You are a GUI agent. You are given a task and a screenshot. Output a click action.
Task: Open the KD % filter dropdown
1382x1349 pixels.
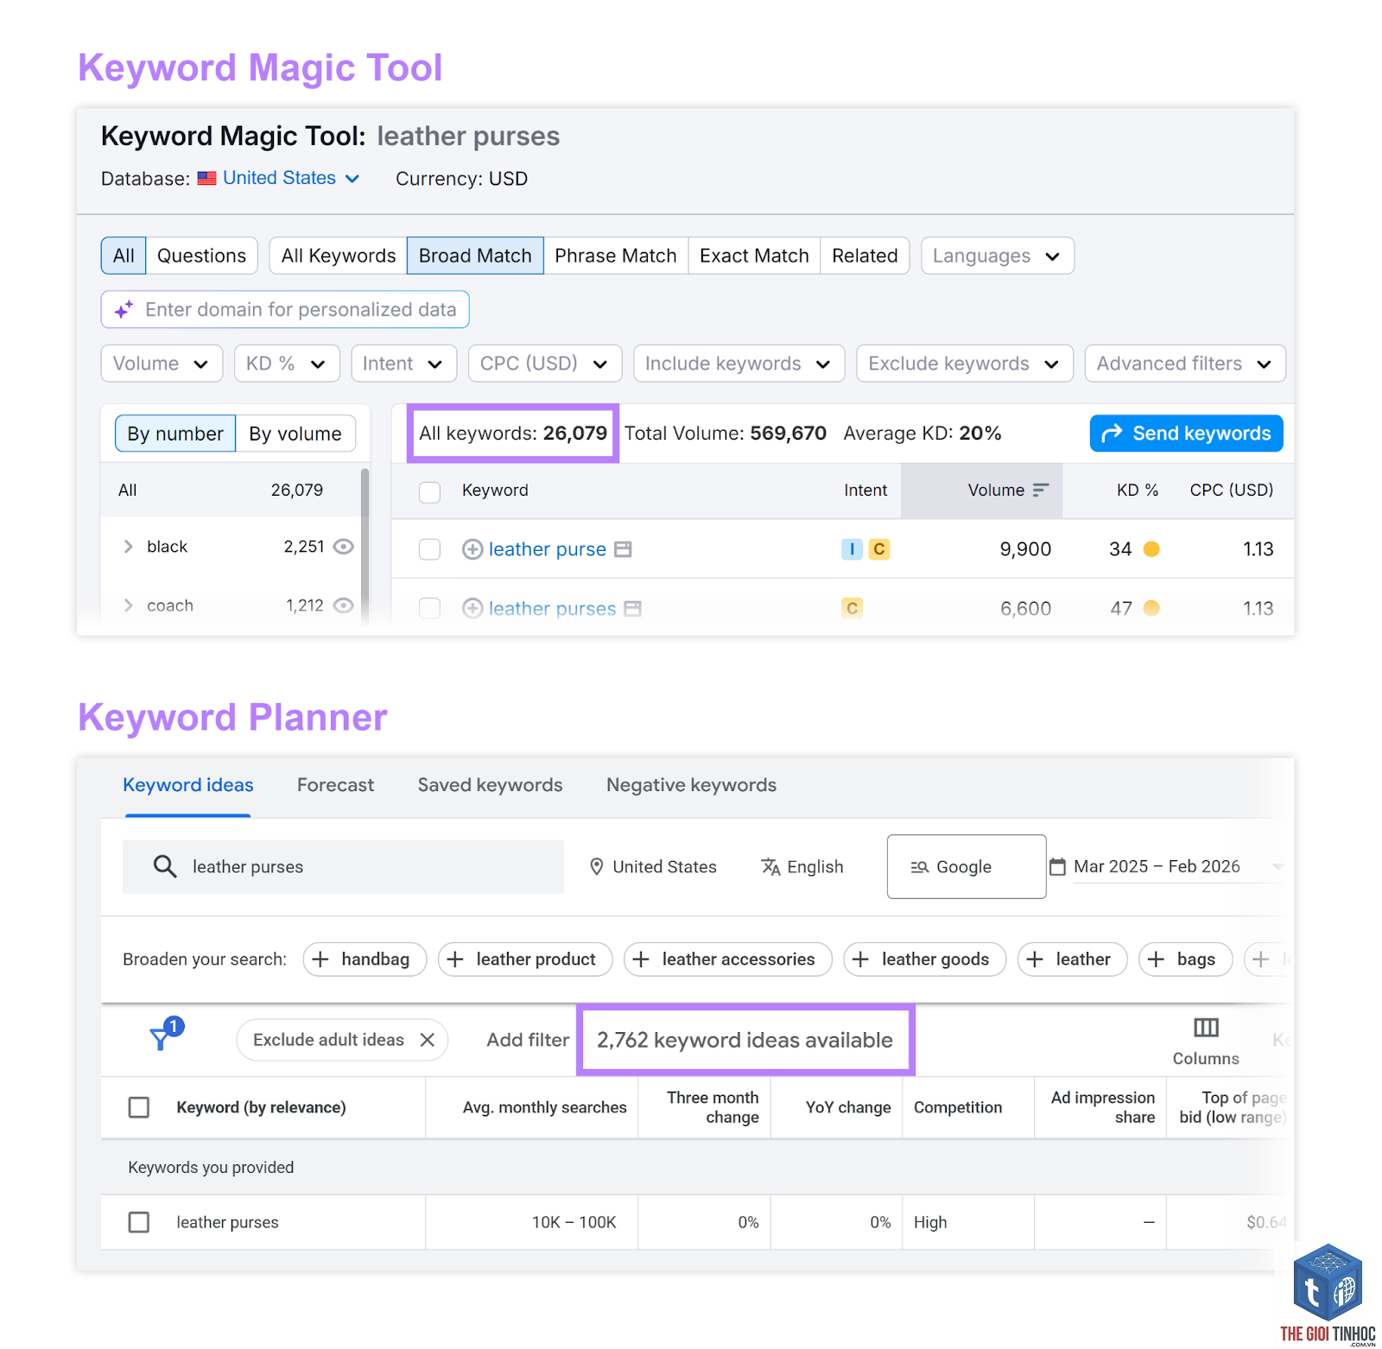pos(287,364)
